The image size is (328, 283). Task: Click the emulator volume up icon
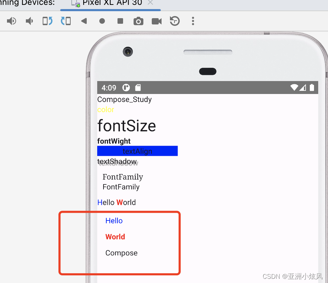click(x=12, y=21)
